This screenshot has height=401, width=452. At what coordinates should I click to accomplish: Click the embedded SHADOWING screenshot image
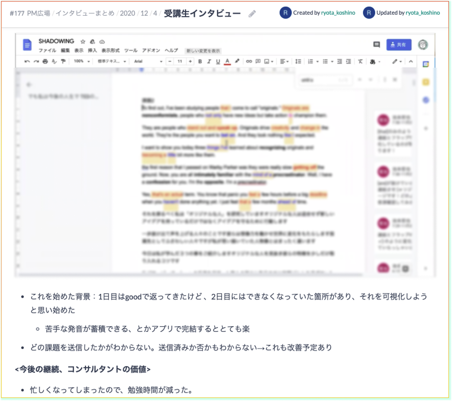click(225, 155)
